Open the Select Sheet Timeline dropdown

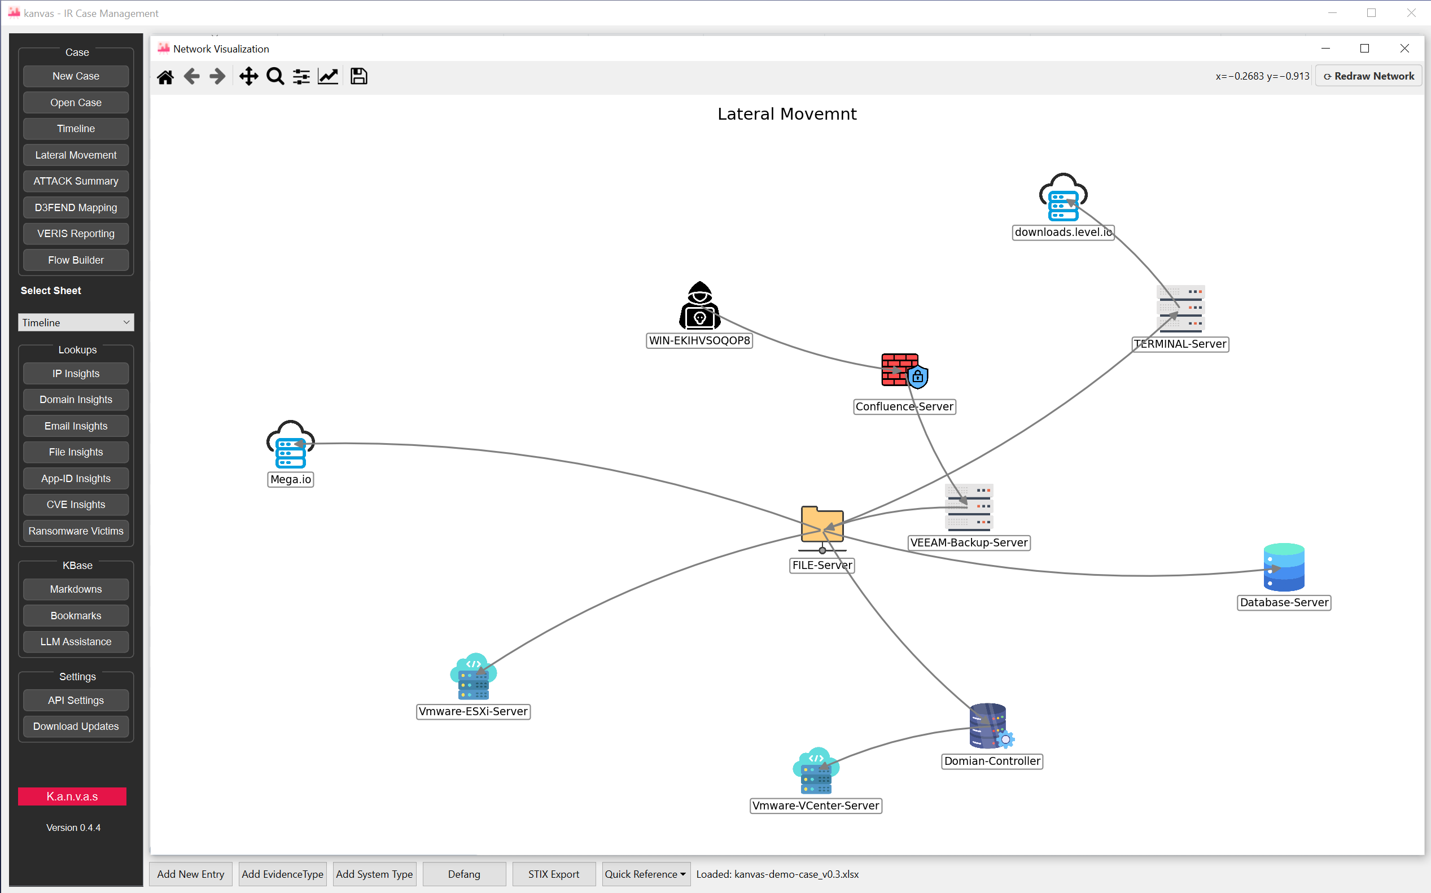[x=76, y=322]
